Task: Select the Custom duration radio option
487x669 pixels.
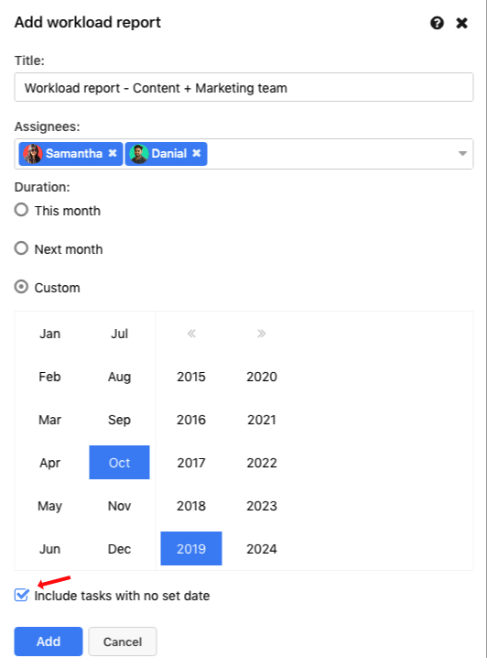Action: (21, 287)
